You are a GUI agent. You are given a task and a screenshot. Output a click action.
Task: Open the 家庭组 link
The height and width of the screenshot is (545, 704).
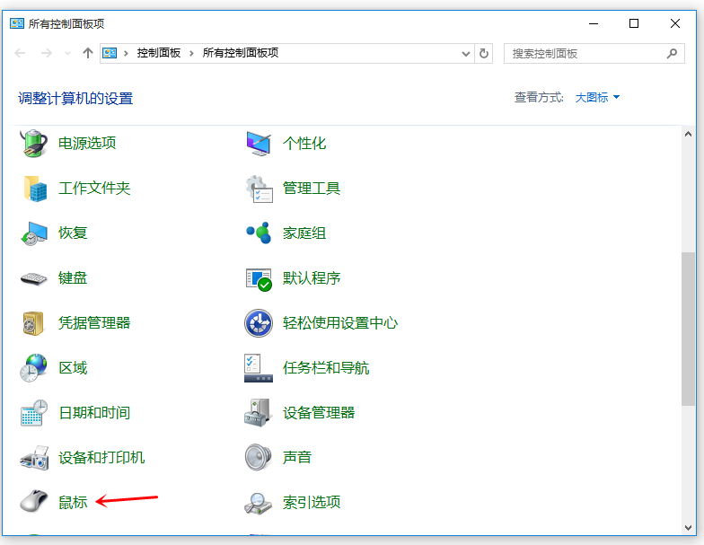coord(304,233)
